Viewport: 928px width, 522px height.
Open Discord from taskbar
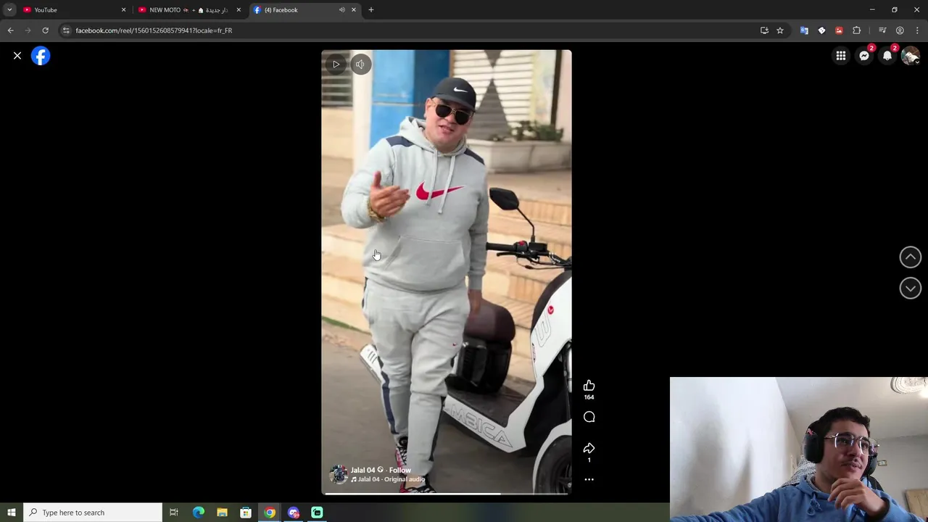pyautogui.click(x=294, y=513)
